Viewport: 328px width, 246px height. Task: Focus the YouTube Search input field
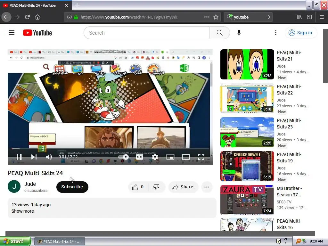(147, 33)
